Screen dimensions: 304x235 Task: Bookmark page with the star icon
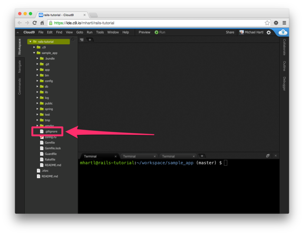coord(267,23)
